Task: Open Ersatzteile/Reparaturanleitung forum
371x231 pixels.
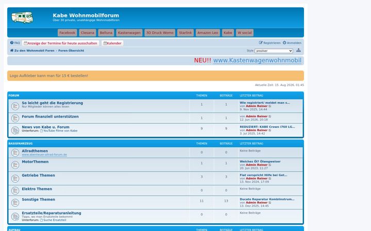Action: pyautogui.click(x=52, y=213)
